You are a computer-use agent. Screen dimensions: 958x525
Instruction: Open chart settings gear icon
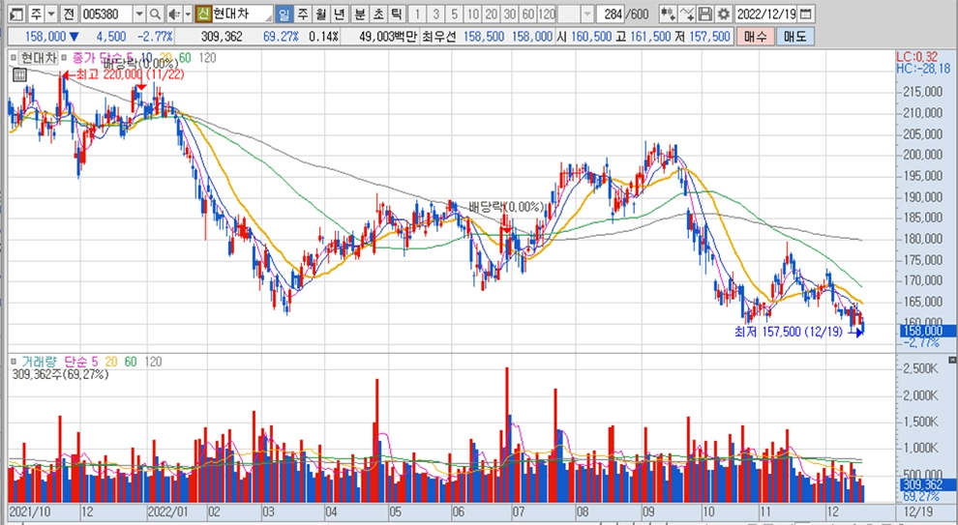(x=723, y=15)
